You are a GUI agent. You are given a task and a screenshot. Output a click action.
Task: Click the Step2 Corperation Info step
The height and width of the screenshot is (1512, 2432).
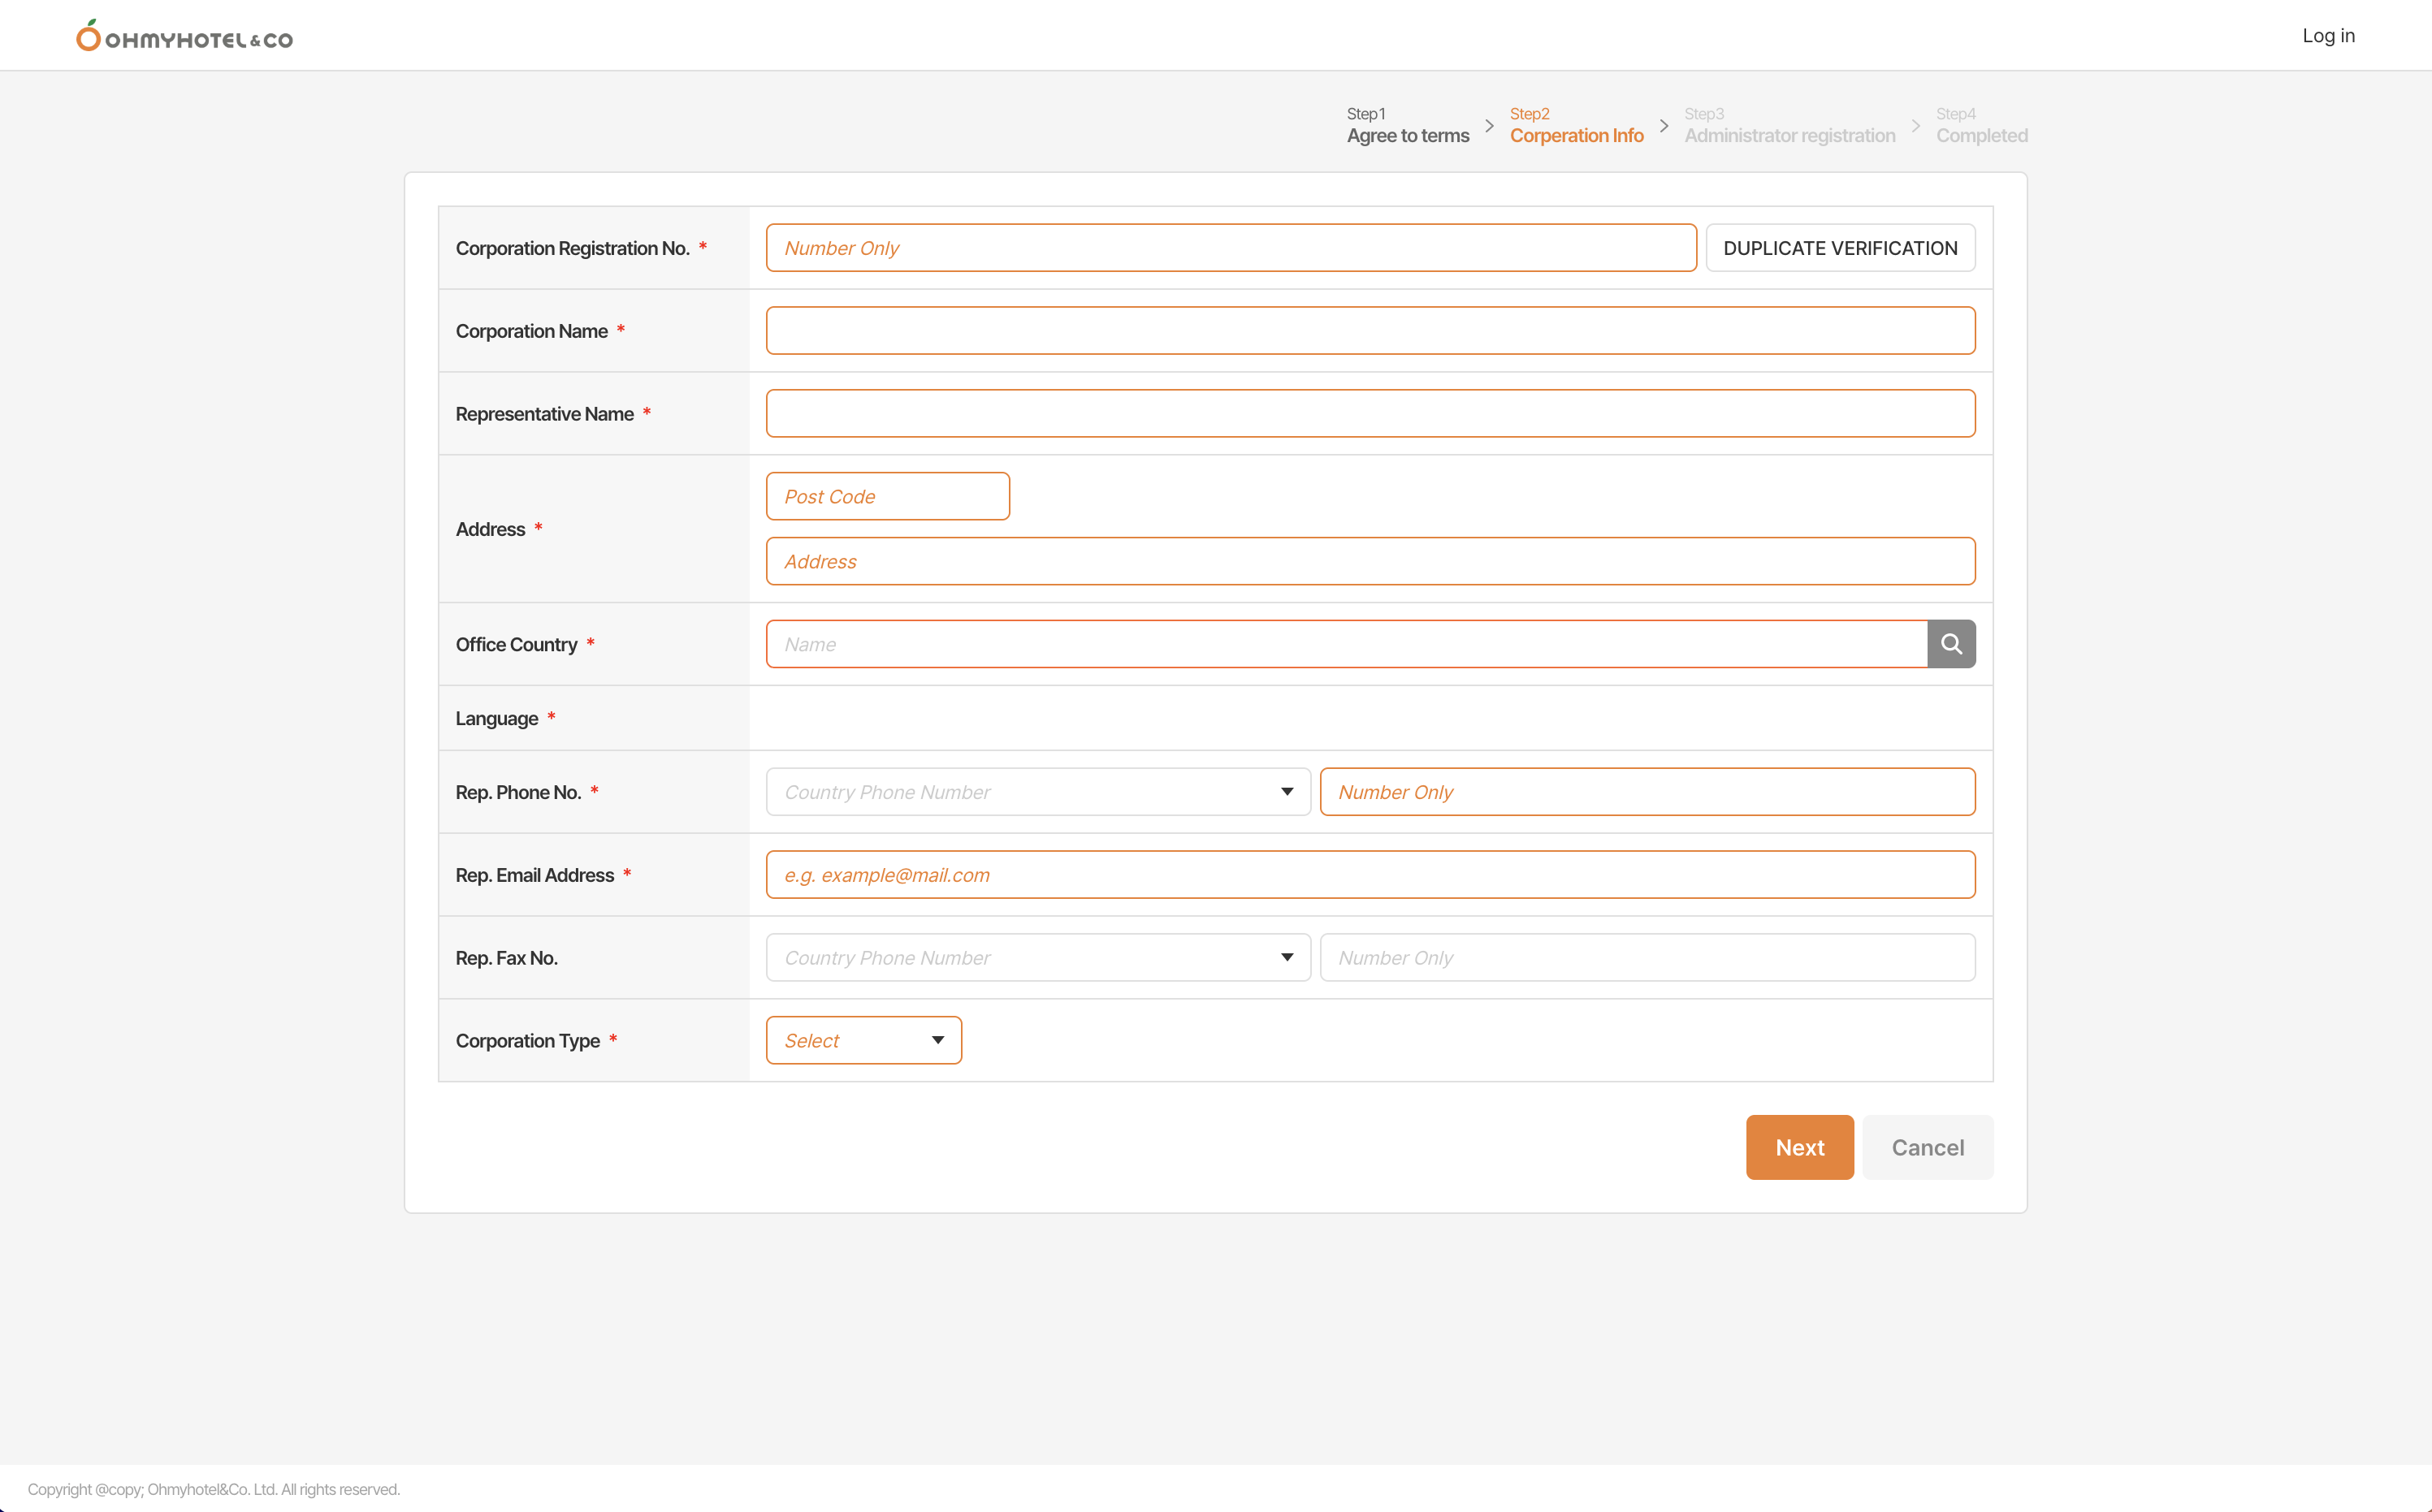[x=1576, y=126]
